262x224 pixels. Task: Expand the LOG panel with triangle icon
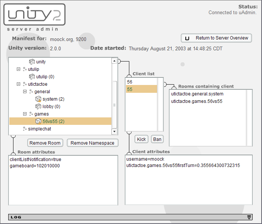point(249,217)
